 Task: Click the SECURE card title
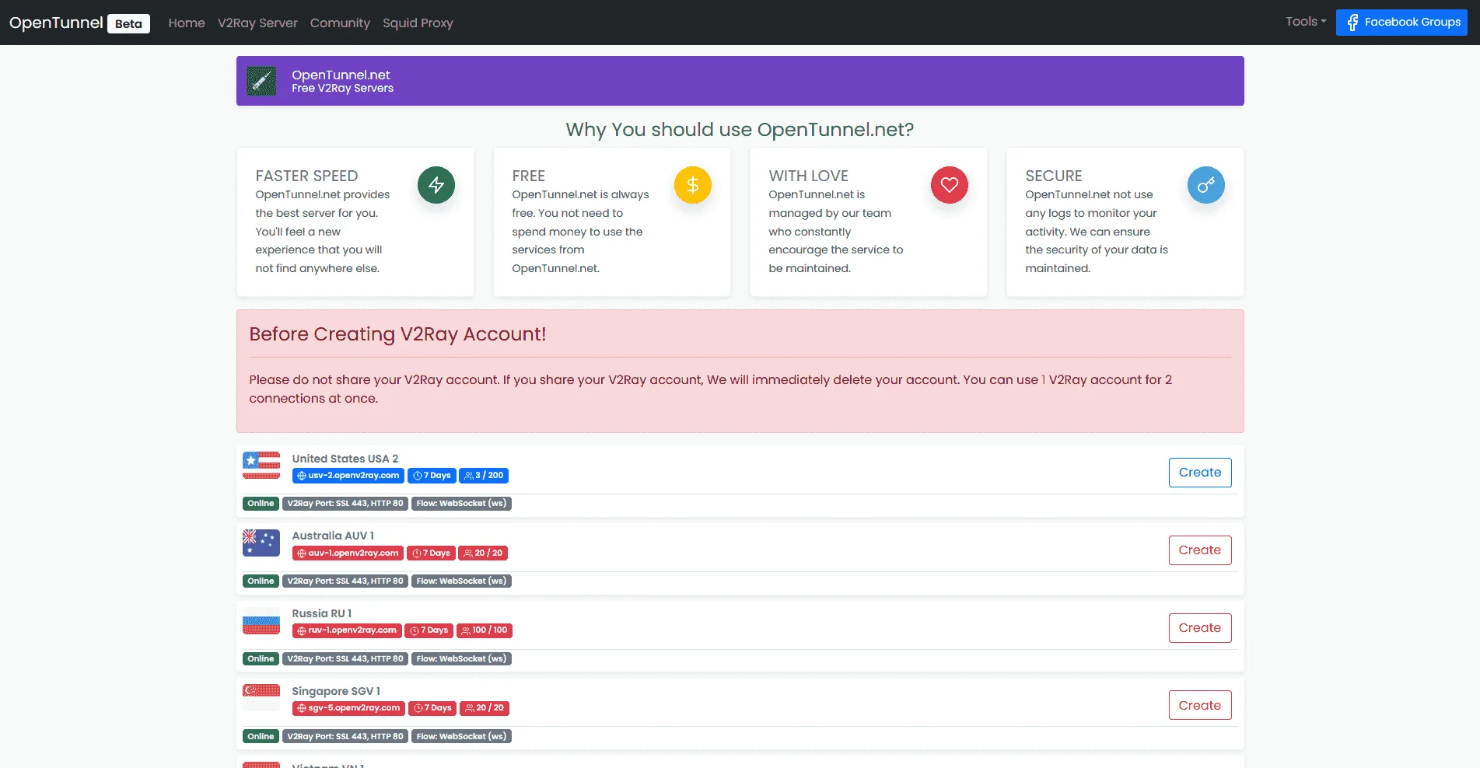click(1054, 176)
